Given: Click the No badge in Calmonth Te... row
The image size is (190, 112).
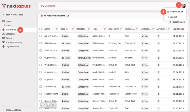Looking at the screenshot, I should (x=145, y=87).
